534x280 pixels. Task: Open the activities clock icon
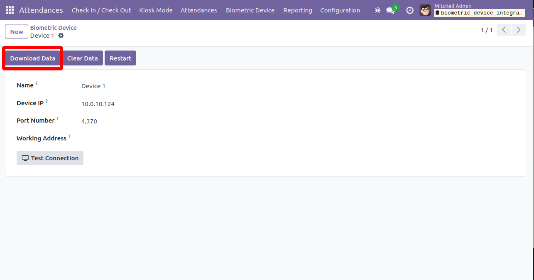[410, 10]
